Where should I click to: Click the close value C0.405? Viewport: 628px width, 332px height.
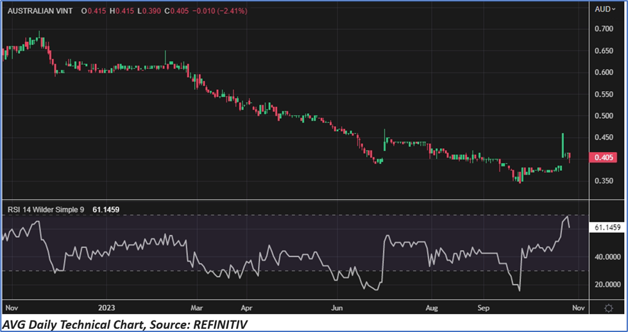click(176, 11)
